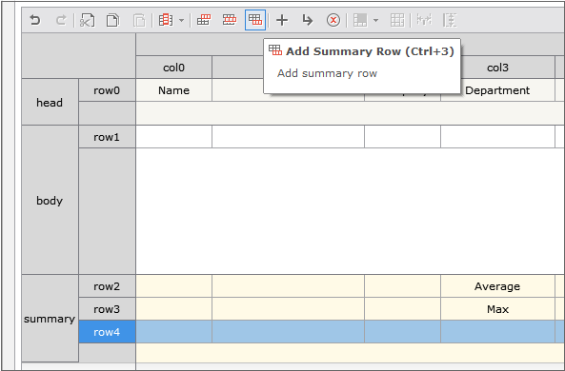The height and width of the screenshot is (371, 565).
Task: Click the Max cell in row3
Action: click(x=497, y=309)
